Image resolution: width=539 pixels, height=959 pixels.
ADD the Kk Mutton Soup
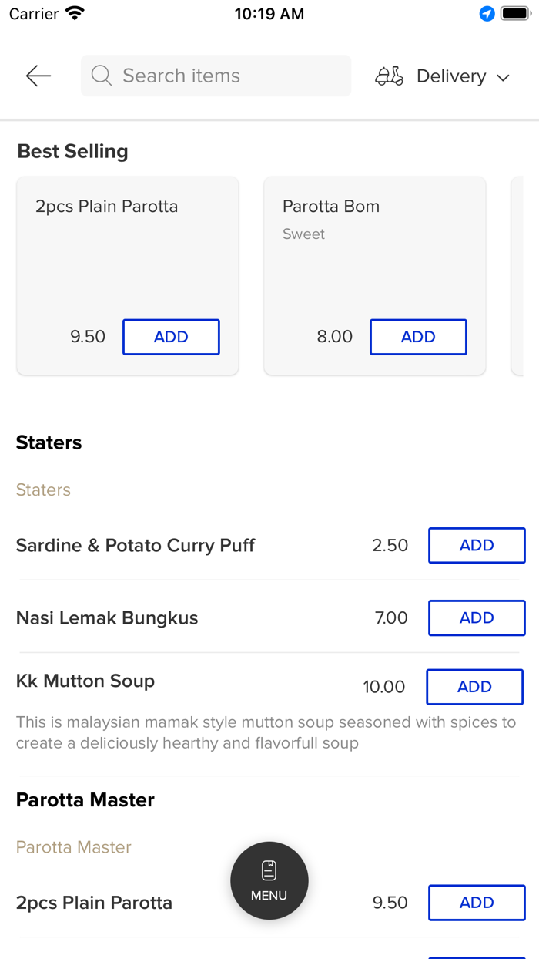pos(474,687)
